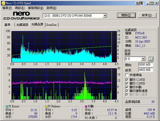Switch to the ScanDisc tab
Screen dimensions: 160x121
51,25
